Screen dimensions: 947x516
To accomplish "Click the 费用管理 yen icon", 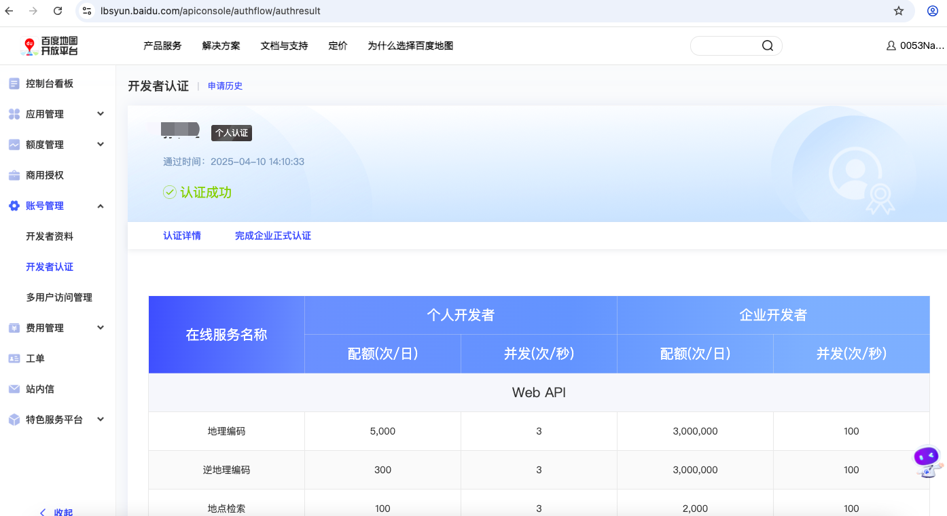I will tap(14, 328).
